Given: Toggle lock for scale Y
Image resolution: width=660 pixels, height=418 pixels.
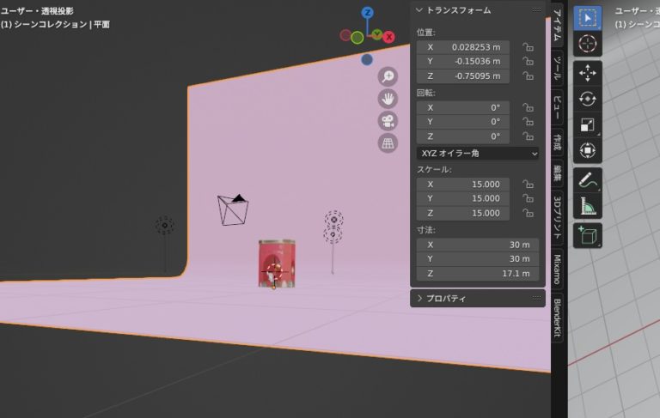Looking at the screenshot, I should coord(528,198).
